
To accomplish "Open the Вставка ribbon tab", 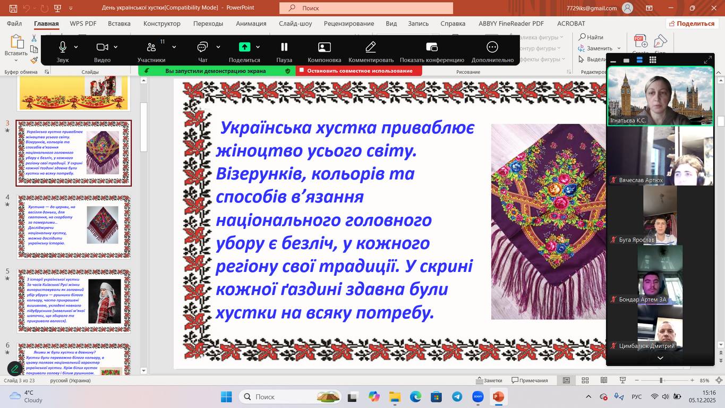I will click(x=119, y=23).
